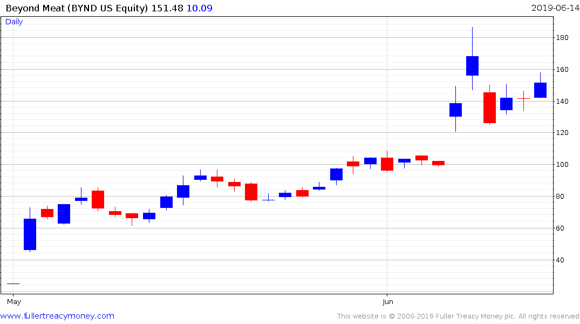
Task: Click the blue change value 10.09
Action: coord(200,8)
